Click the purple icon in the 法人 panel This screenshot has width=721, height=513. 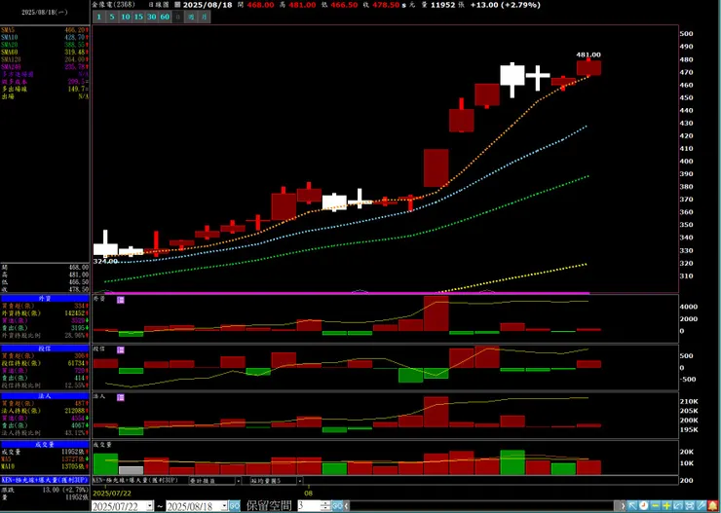[x=121, y=397]
